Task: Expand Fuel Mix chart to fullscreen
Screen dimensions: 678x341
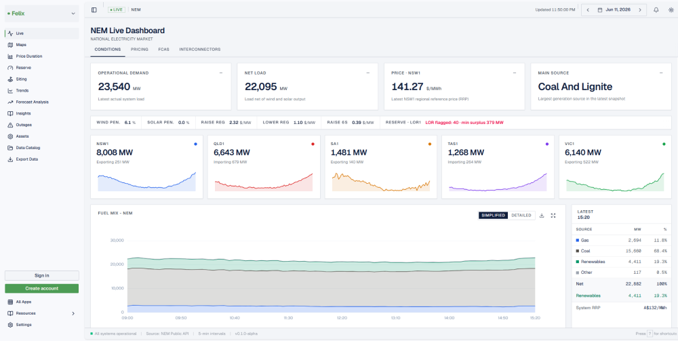Action: [553, 215]
